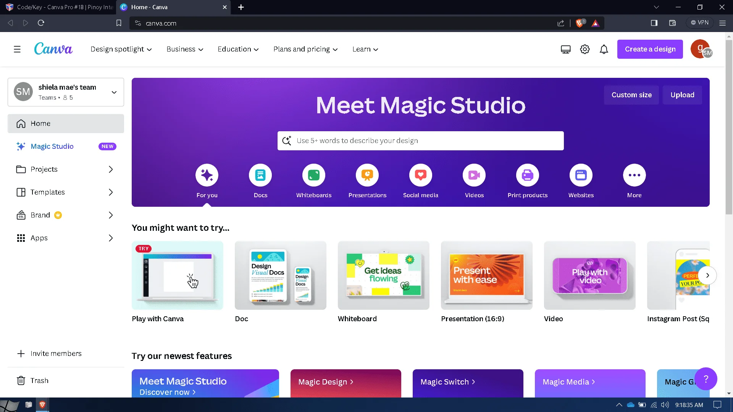Open the volume icon in system tray

click(x=665, y=405)
